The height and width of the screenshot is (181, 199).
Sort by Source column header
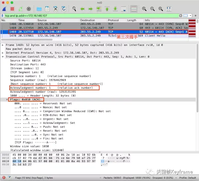click(x=58, y=20)
